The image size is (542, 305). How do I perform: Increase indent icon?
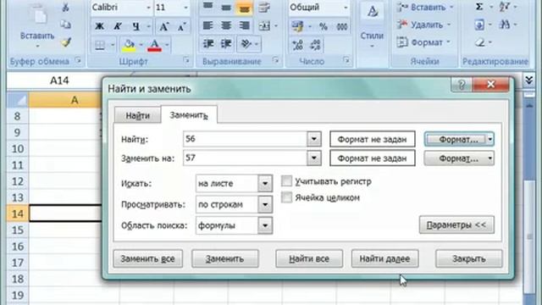click(x=226, y=44)
